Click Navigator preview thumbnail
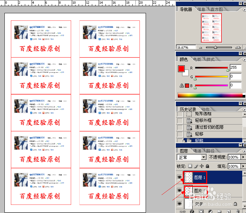 (211, 28)
